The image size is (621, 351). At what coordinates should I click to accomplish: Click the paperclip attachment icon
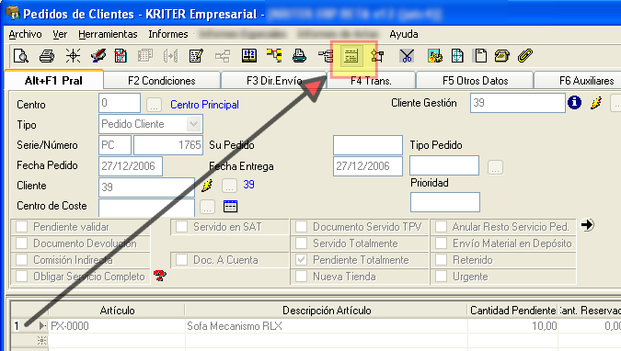click(x=525, y=56)
